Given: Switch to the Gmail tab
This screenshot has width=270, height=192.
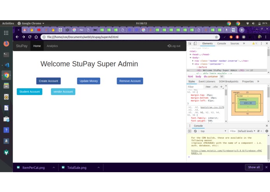Looking at the screenshot, I should pos(25,30).
